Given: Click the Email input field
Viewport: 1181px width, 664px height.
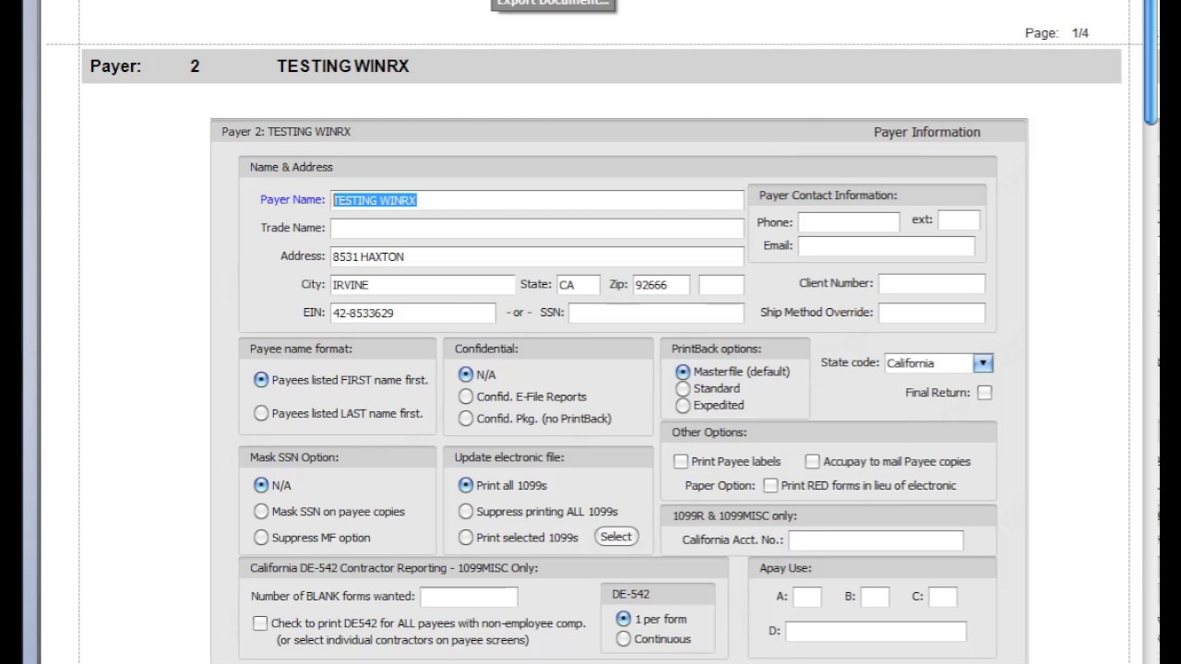Looking at the screenshot, I should tap(886, 246).
